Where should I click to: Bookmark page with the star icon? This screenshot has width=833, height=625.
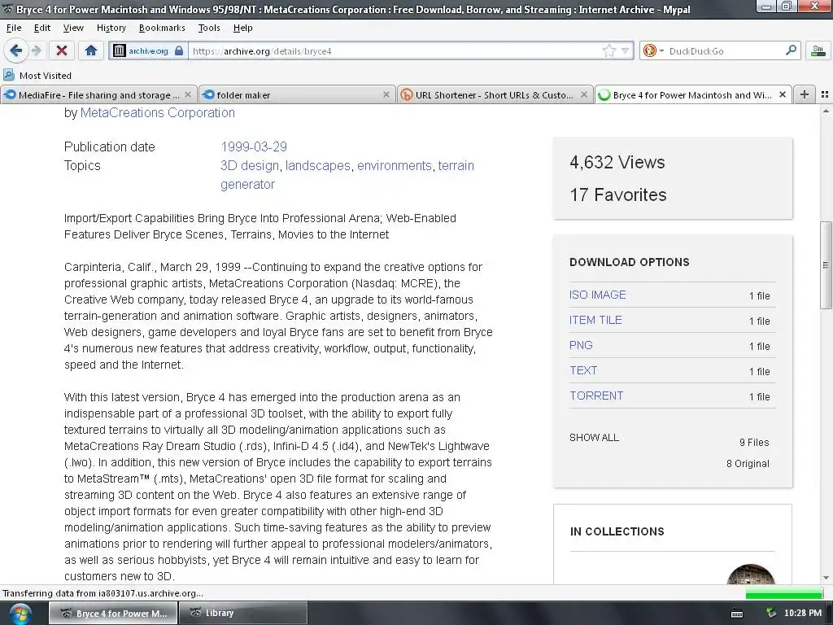point(608,50)
